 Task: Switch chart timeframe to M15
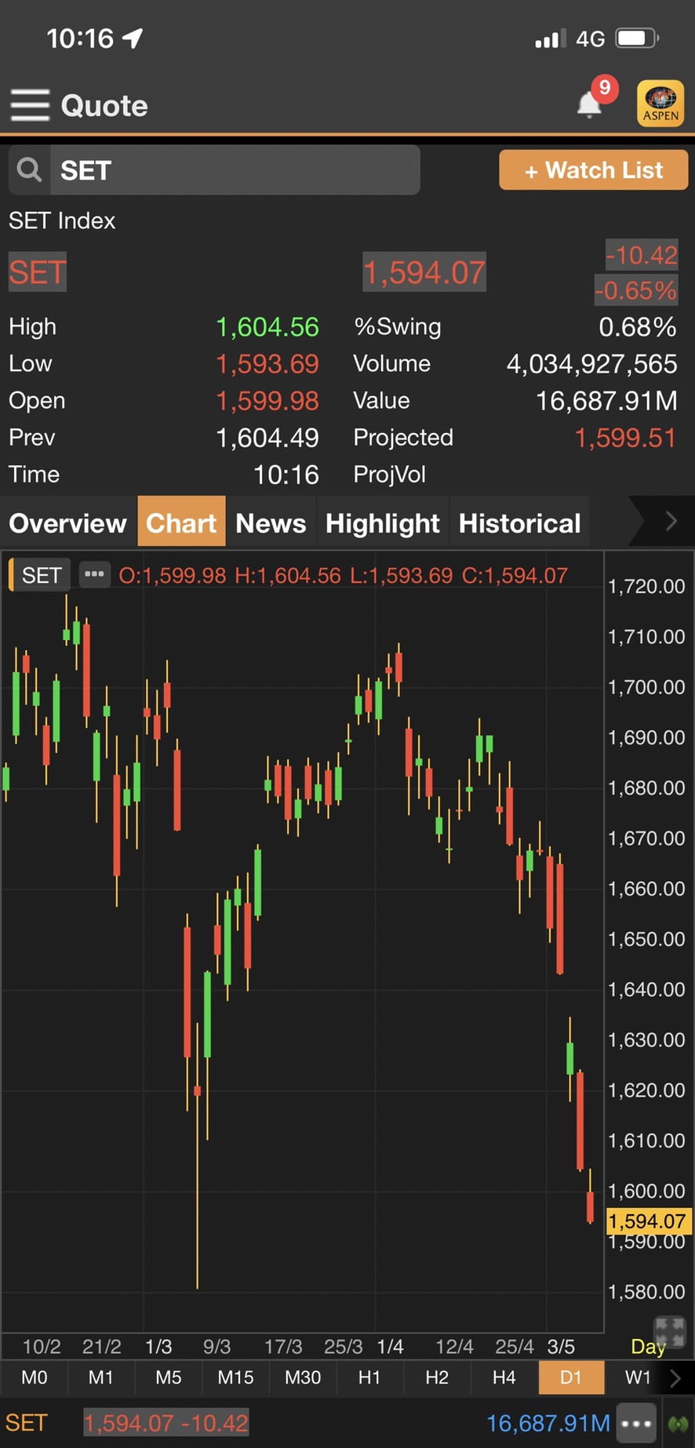(x=235, y=1377)
